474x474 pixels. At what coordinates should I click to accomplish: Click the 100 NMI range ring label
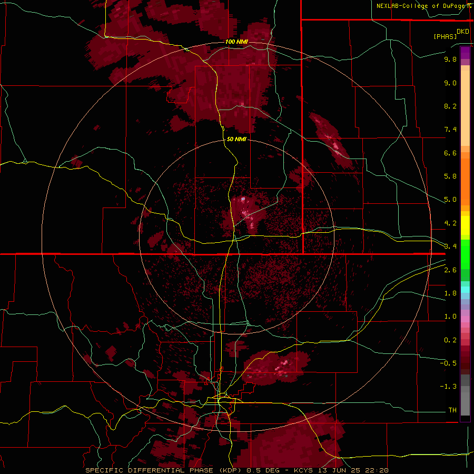pyautogui.click(x=236, y=42)
